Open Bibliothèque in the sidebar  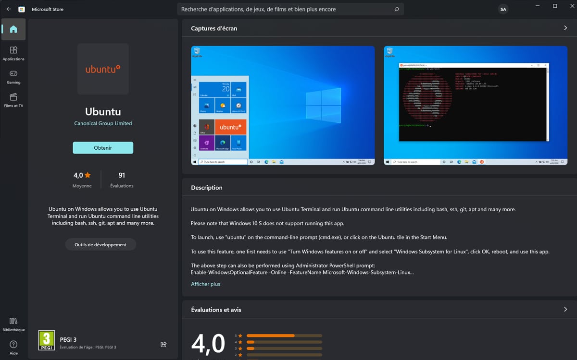pyautogui.click(x=13, y=324)
